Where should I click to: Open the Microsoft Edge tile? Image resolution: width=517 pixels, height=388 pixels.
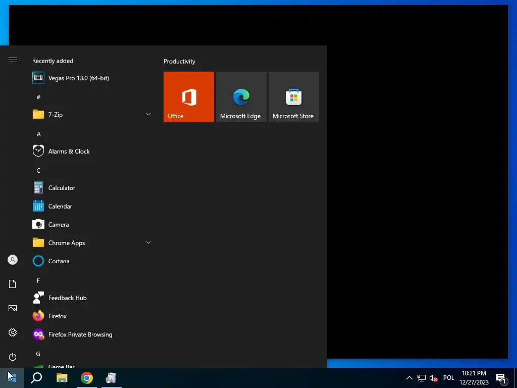241,97
